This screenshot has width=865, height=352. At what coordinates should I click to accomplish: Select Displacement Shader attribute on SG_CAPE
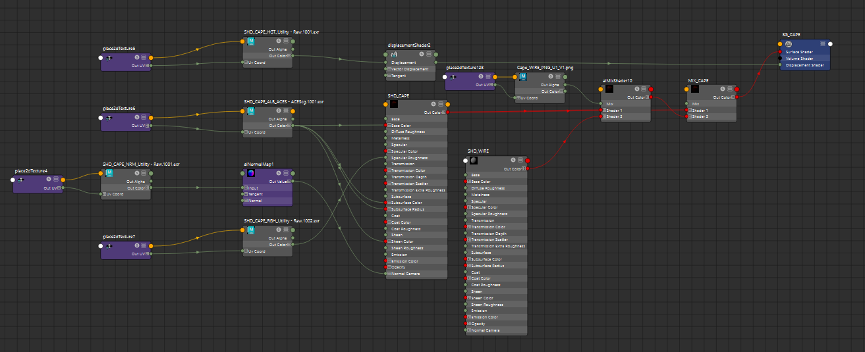(x=805, y=65)
